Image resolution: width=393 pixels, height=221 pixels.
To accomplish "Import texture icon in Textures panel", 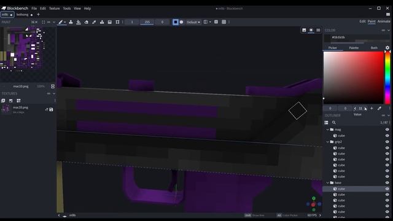I will point(3,101).
